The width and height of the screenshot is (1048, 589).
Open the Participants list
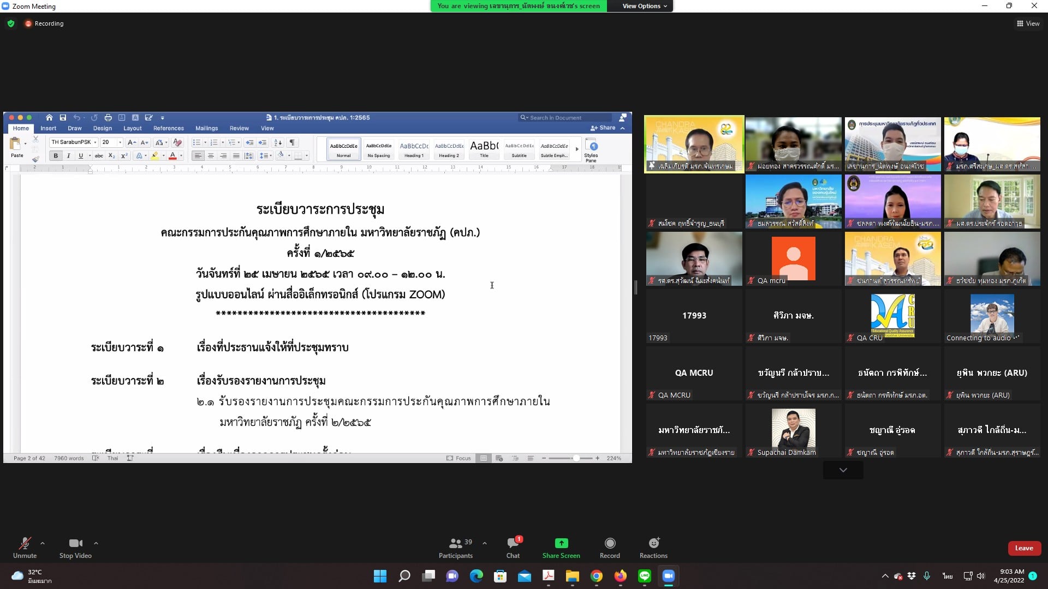point(455,543)
